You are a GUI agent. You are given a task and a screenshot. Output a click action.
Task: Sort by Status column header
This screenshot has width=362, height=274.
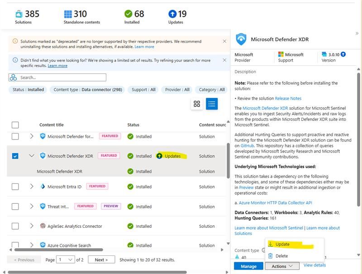click(133, 125)
